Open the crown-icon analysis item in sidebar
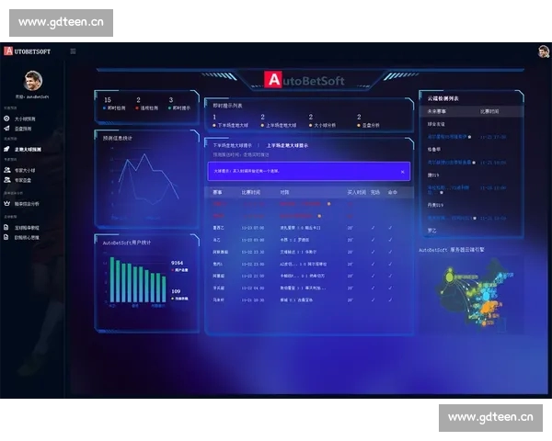The width and height of the screenshot is (552, 441). click(x=28, y=203)
